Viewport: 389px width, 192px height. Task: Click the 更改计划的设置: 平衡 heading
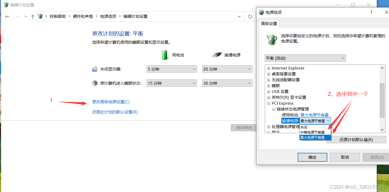pyautogui.click(x=118, y=34)
